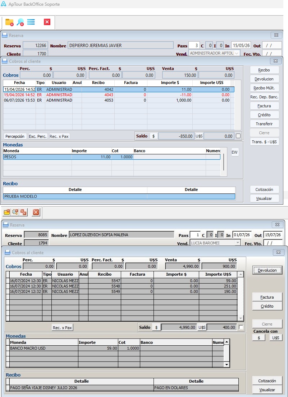Click the Rec. Dep. Banc. button
Viewport: 288px width, 397px height.
264,97
